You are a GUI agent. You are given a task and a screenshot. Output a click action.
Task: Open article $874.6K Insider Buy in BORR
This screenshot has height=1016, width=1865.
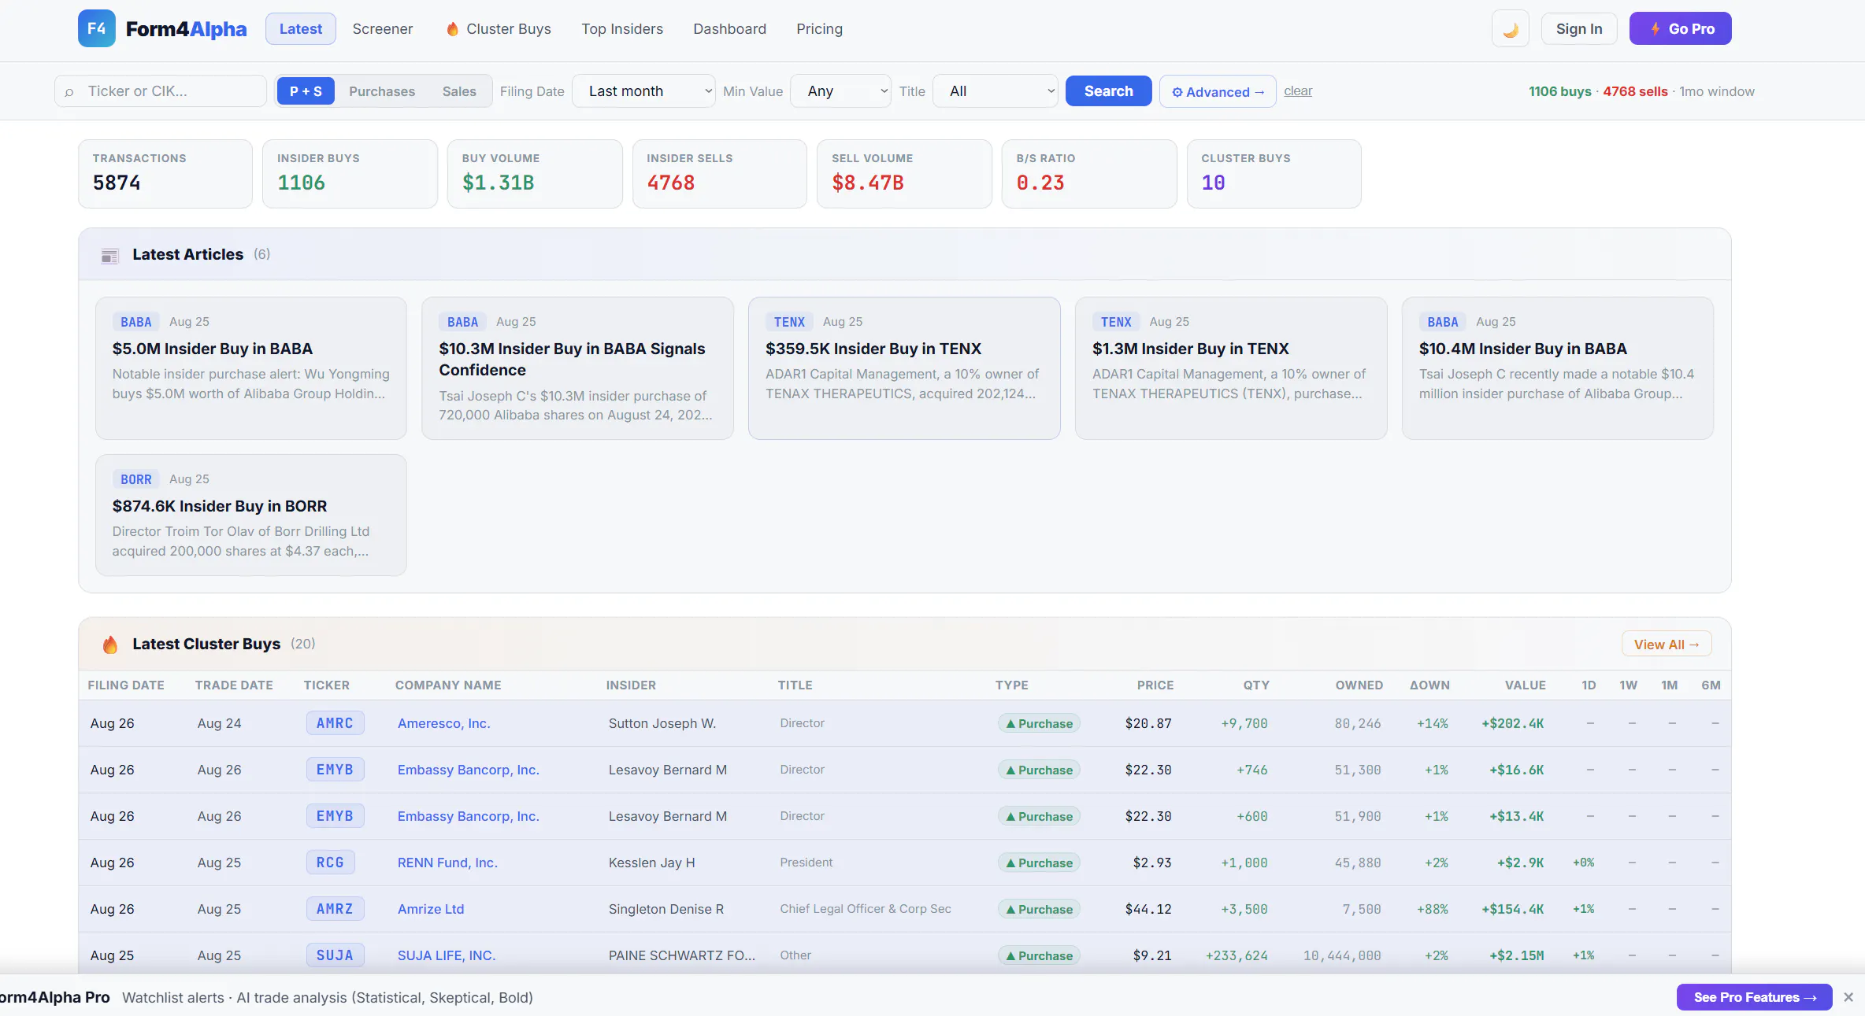point(250,515)
